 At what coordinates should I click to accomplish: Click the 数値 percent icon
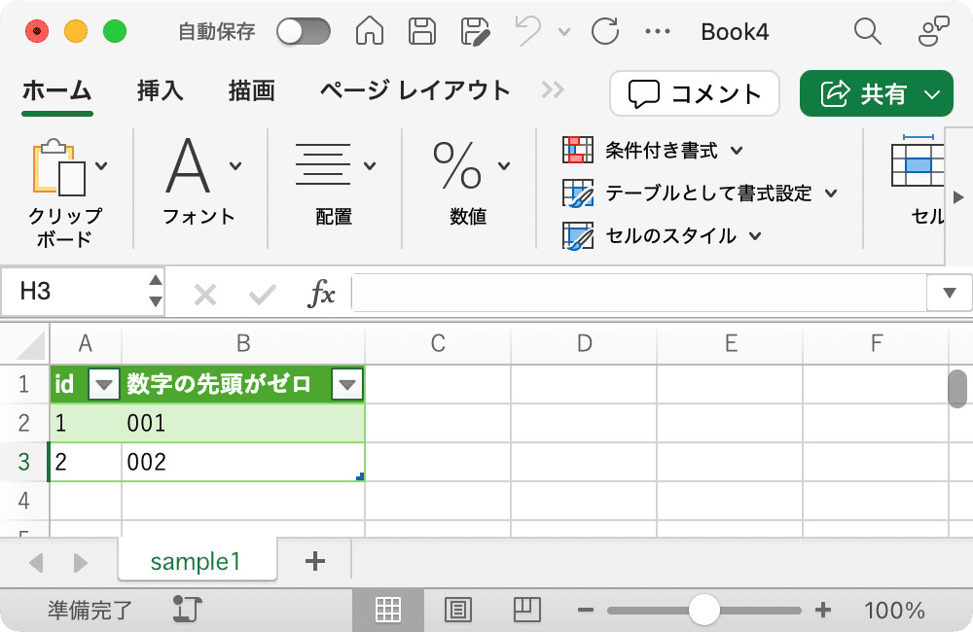(456, 165)
